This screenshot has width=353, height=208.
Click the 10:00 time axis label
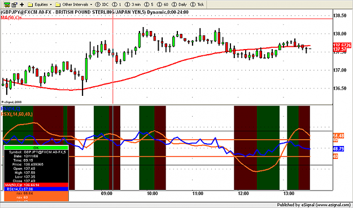coord(152,193)
